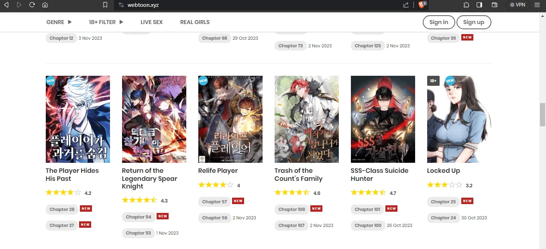The height and width of the screenshot is (249, 546).
Task: Open Return of the Legendary Spear Knight cover
Action: click(x=154, y=119)
